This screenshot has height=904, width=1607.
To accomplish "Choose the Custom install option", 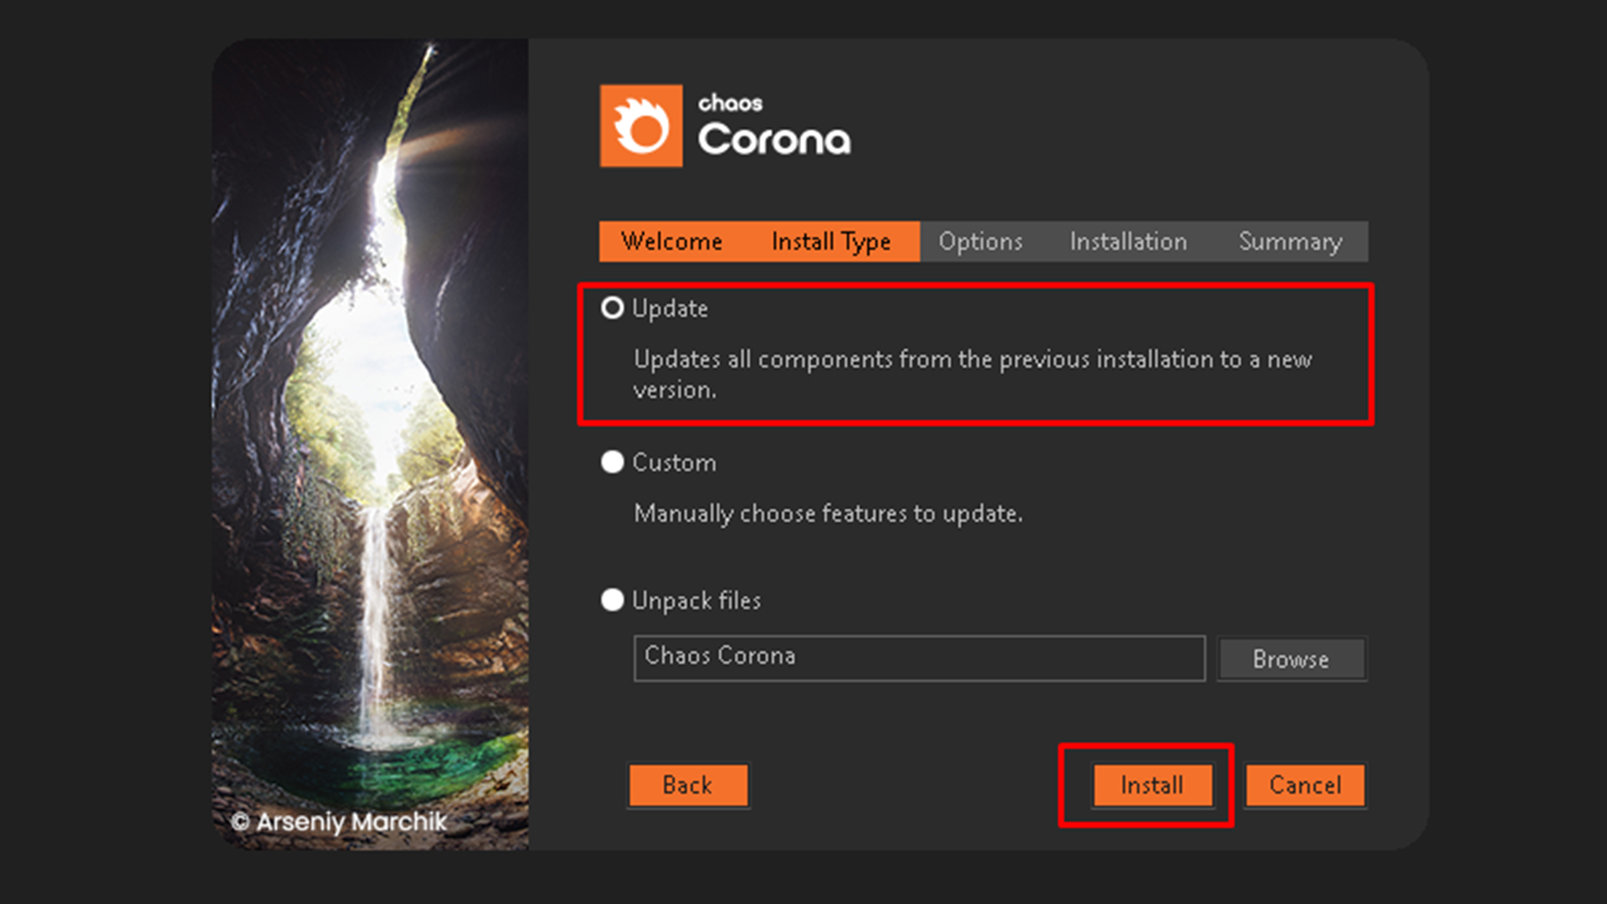I will [612, 462].
